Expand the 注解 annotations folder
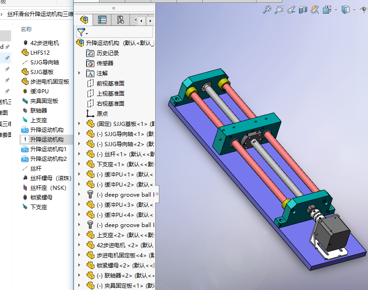Screen dimensions: 368x290 pyautogui.click(x=79, y=73)
